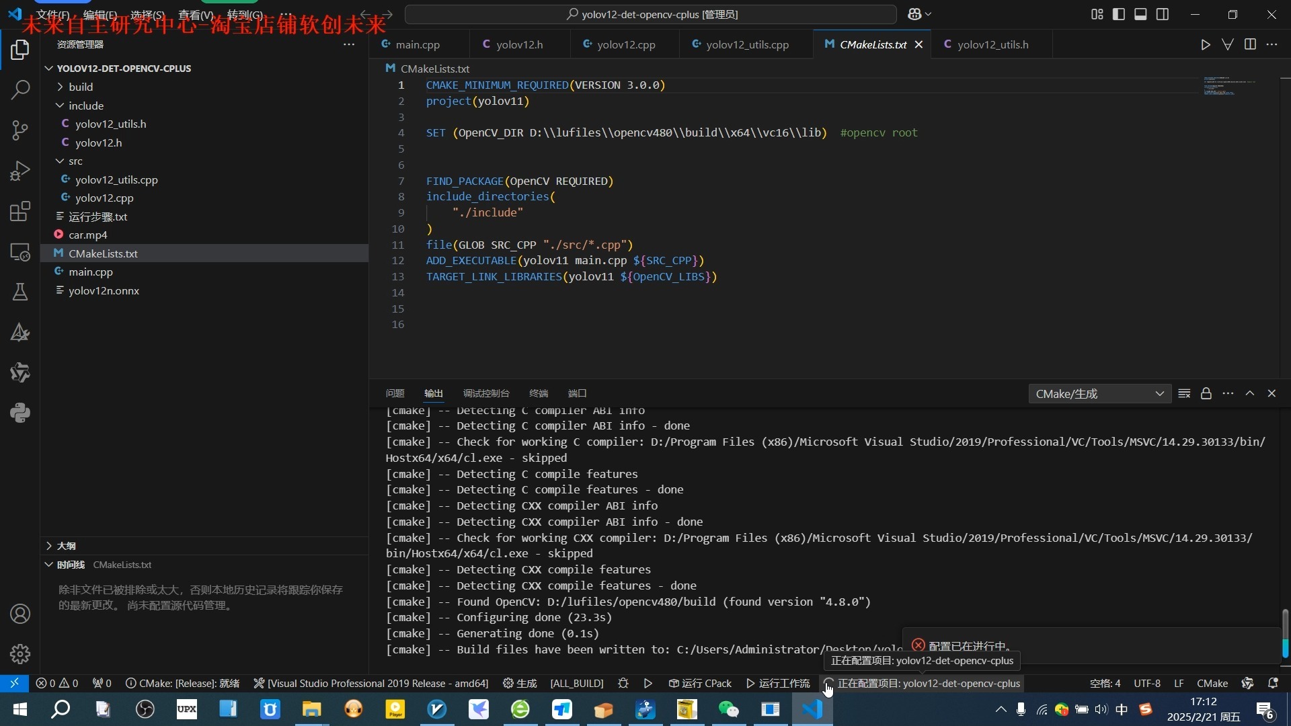Viewport: 1291px width, 726px height.
Task: Switch to the yolov12.cpp editor tab
Action: coord(625,44)
